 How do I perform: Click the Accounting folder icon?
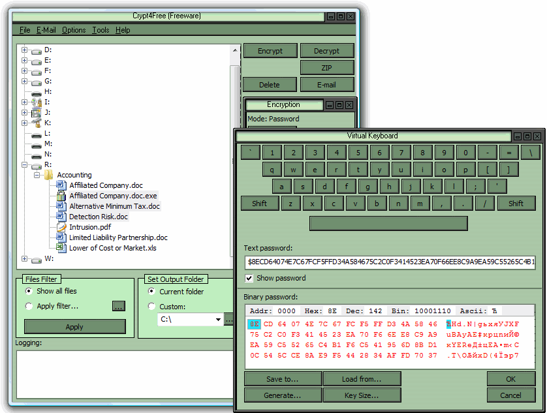click(49, 175)
